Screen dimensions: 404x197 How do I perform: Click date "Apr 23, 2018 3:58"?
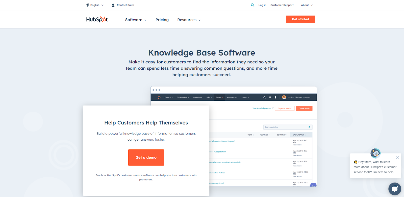300,162
